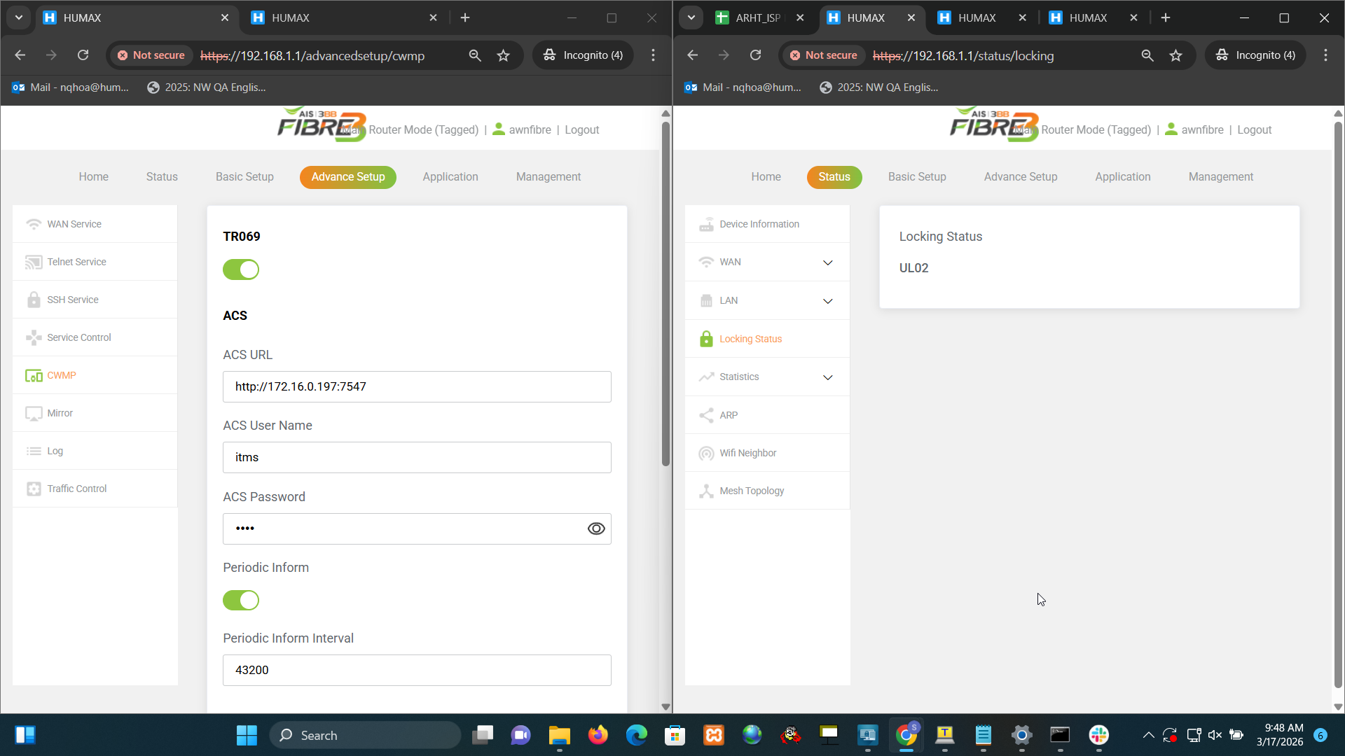Open the Mesh Topology icon
Screen dimensions: 1345x756
(706, 491)
